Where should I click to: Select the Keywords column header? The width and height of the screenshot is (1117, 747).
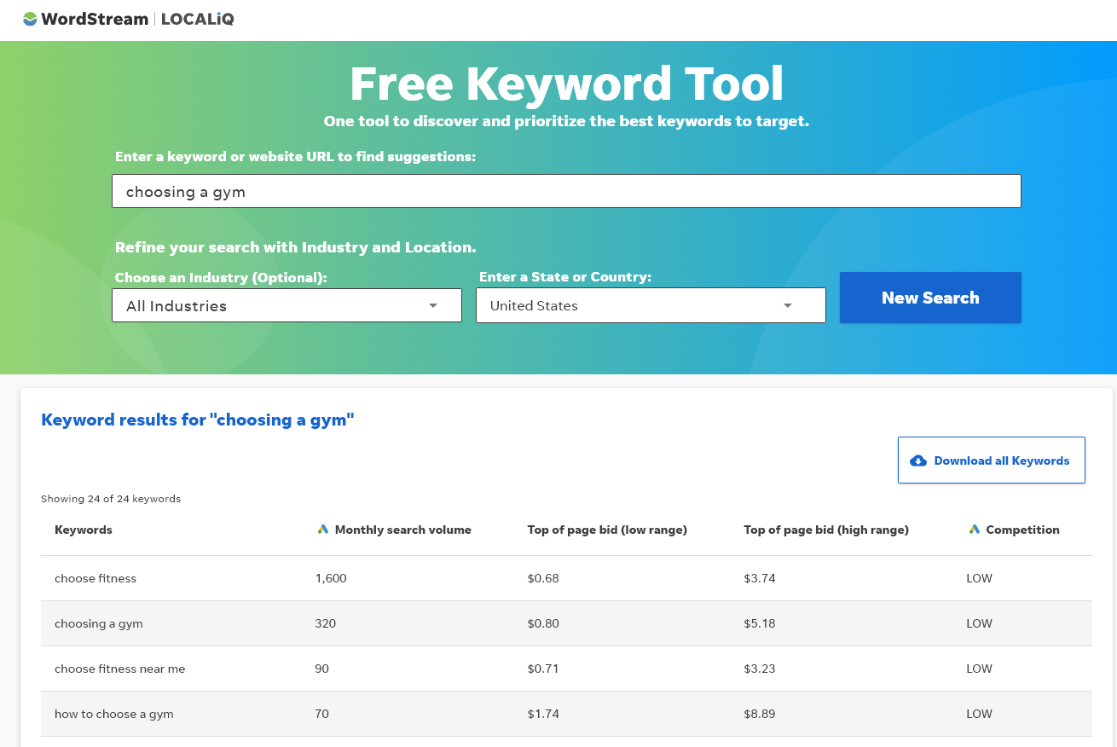[x=83, y=530]
